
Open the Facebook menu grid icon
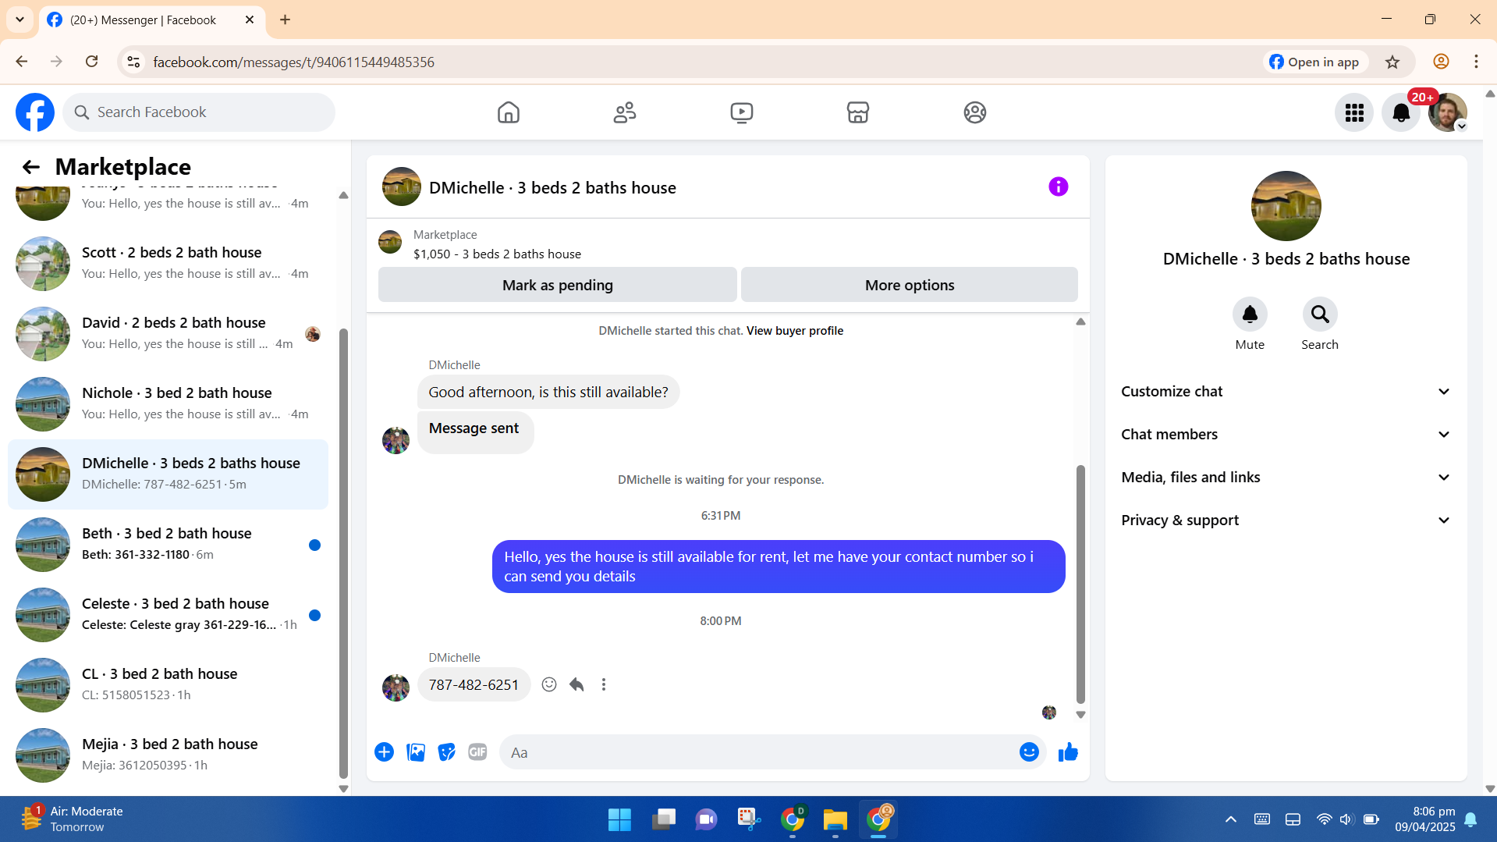click(x=1354, y=112)
